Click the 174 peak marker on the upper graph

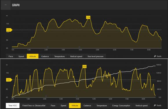(x=88, y=17)
